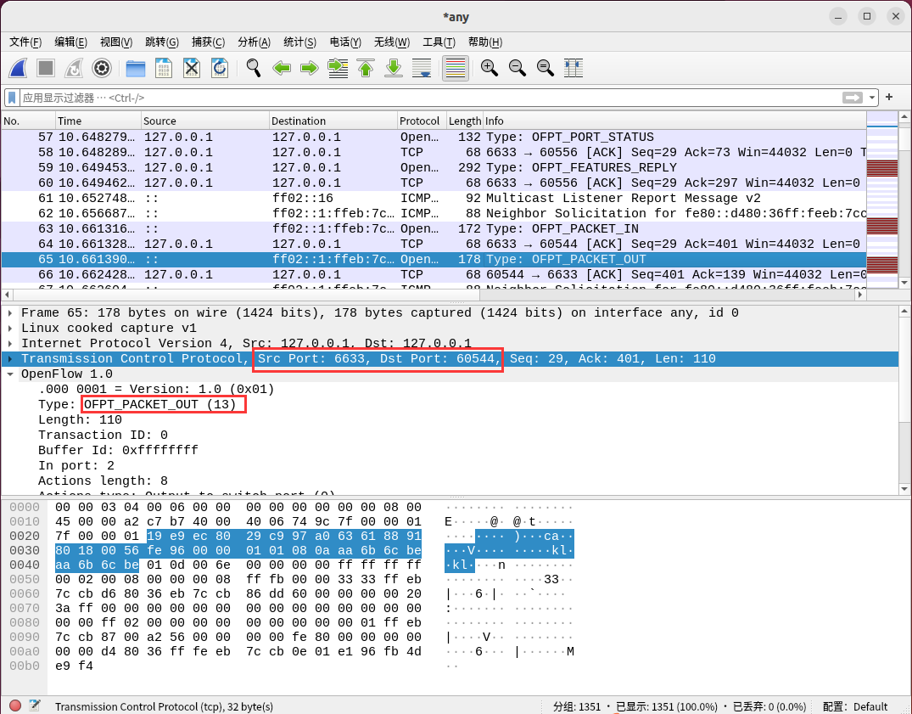Go forward in packet history

(x=310, y=68)
